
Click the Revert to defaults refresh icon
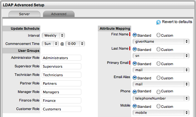pyautogui.click(x=158, y=22)
